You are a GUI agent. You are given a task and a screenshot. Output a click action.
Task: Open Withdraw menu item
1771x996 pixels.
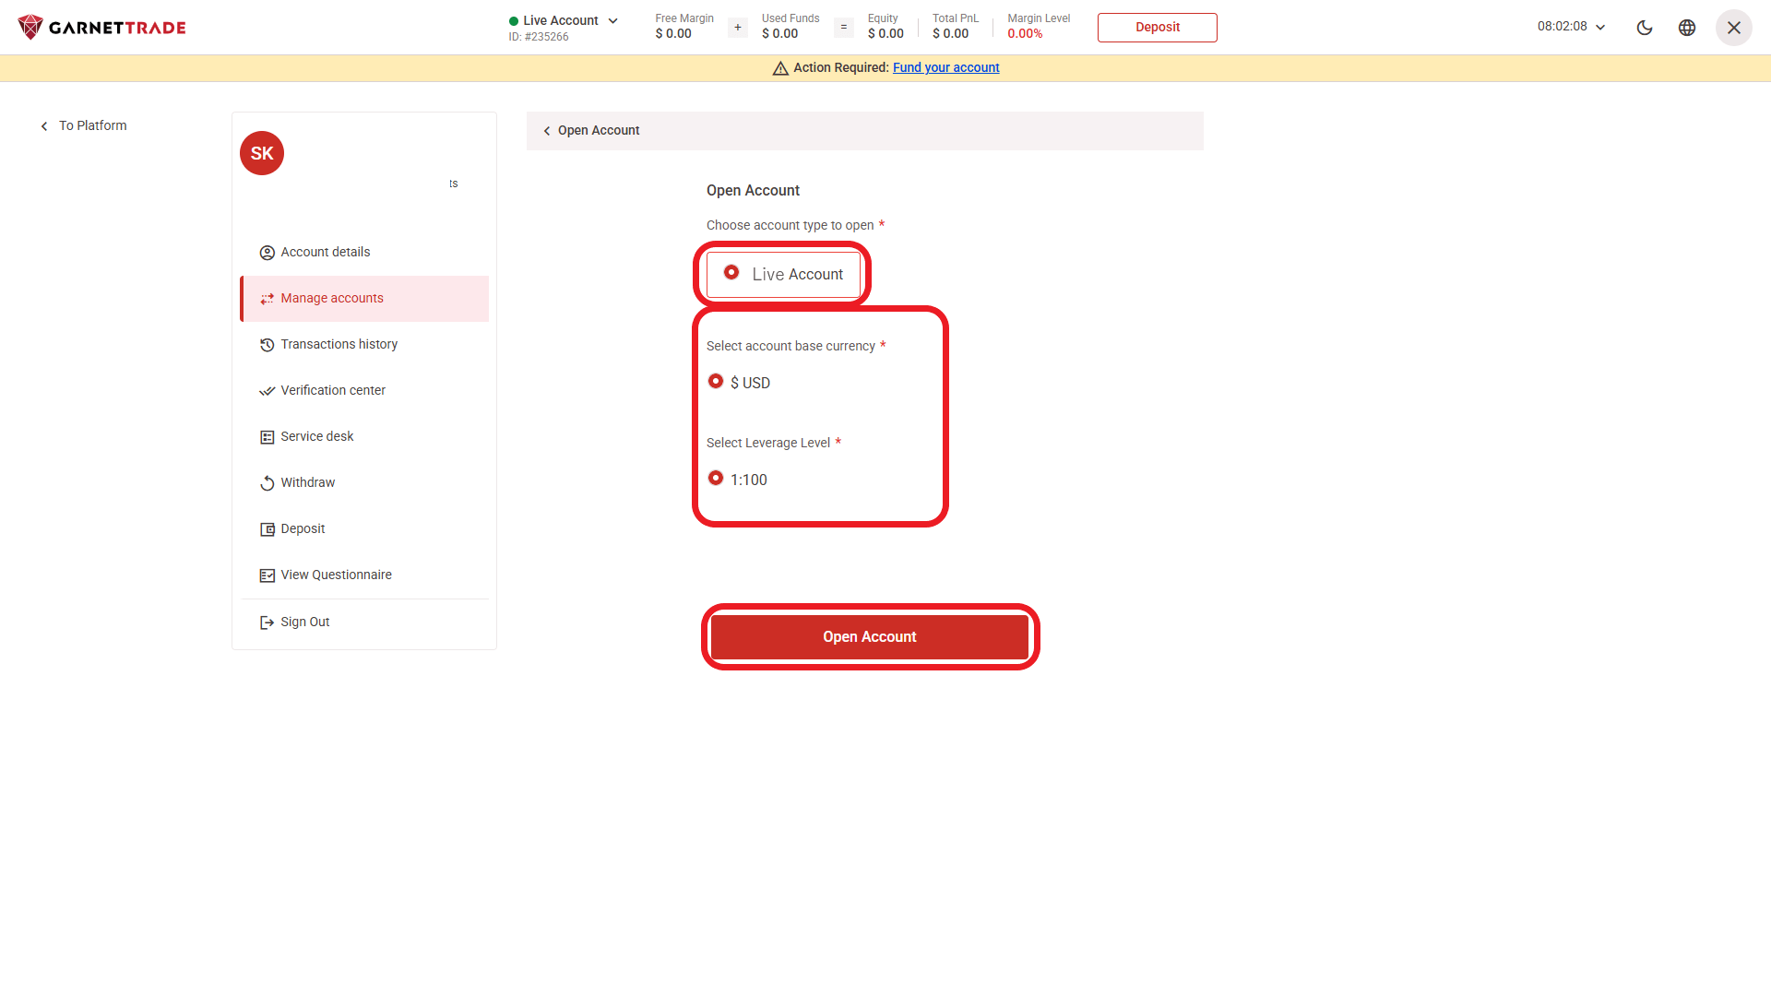pos(364,483)
